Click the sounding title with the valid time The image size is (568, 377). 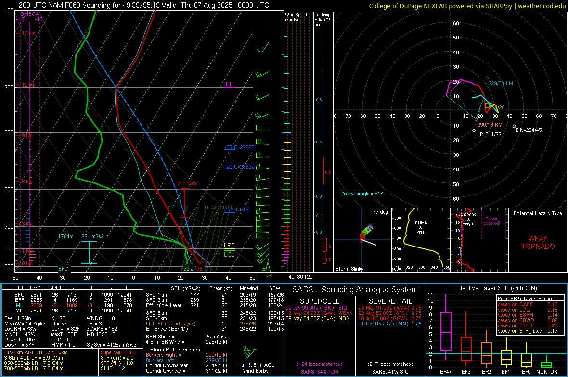(x=142, y=5)
